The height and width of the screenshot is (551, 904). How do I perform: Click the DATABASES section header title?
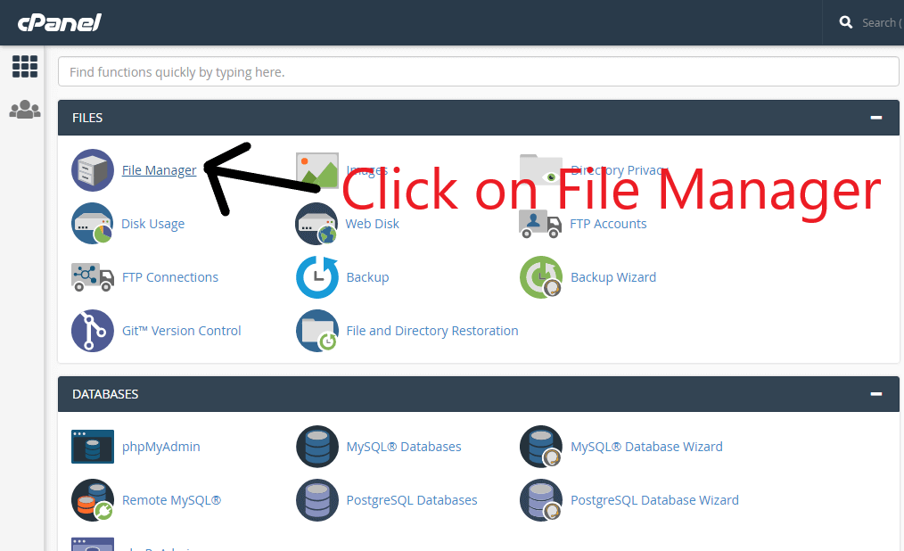[x=105, y=394]
